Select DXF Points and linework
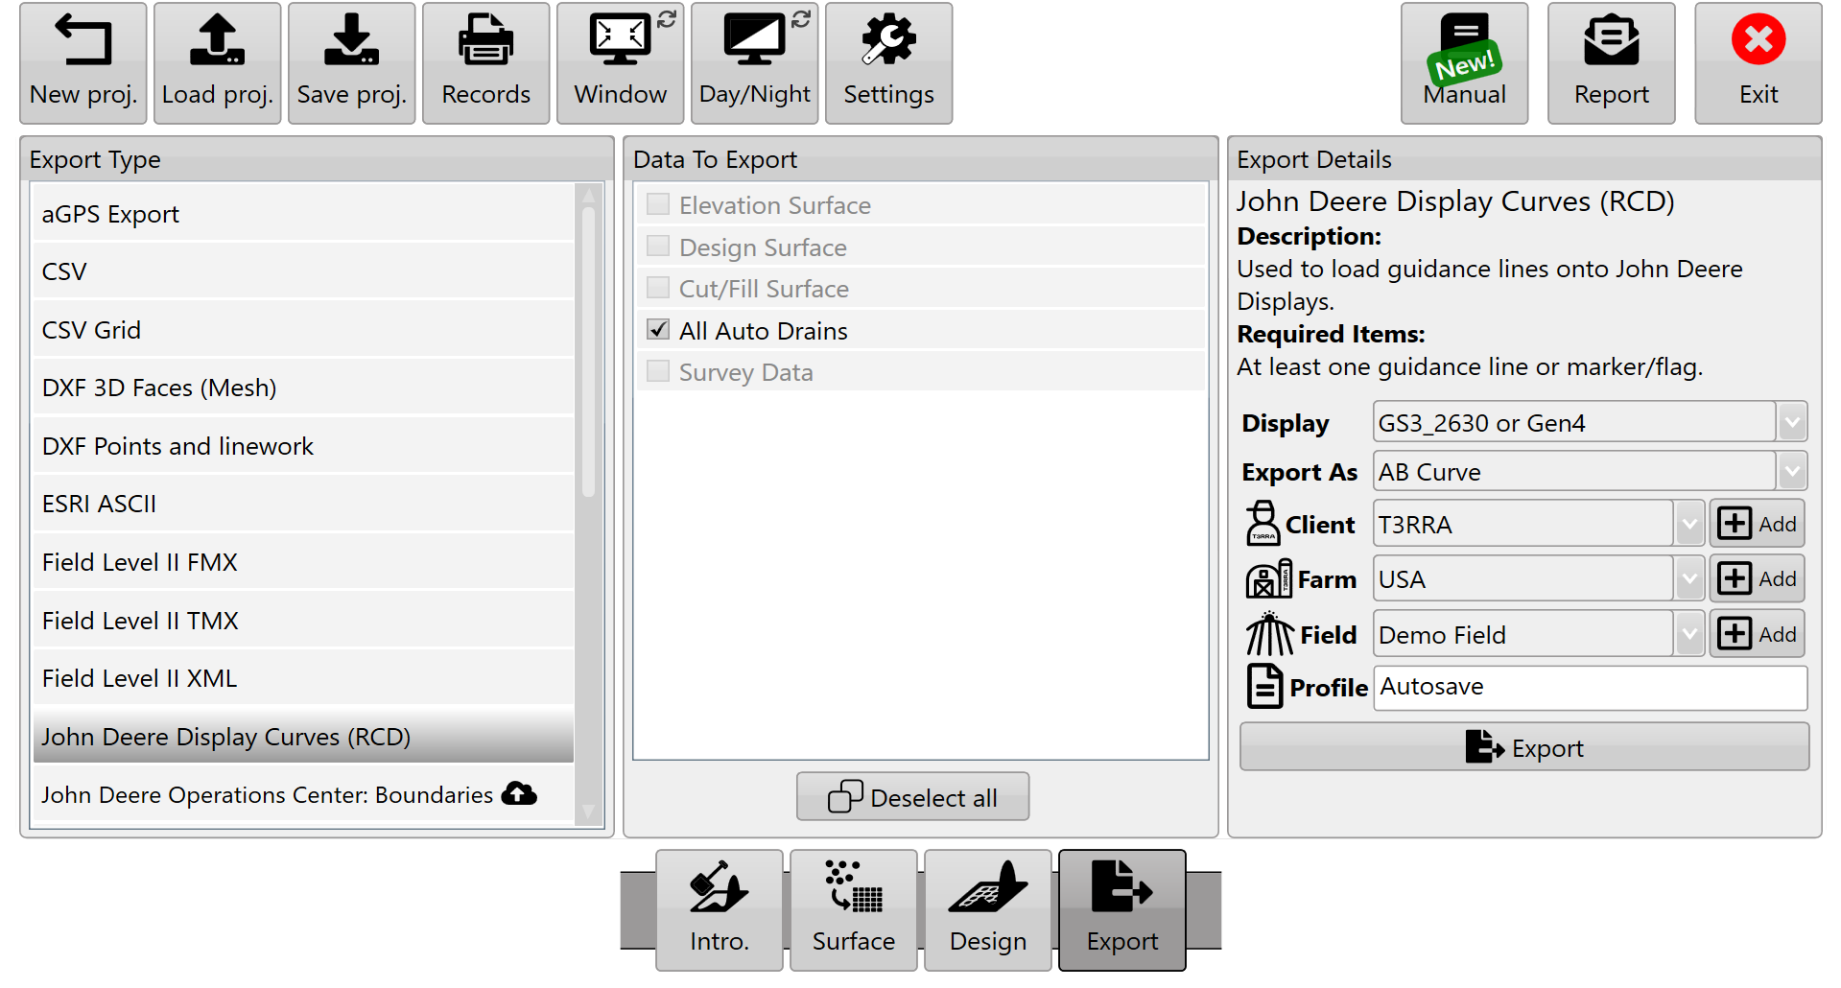Viewport: 1841px width, 988px height. coord(303,446)
